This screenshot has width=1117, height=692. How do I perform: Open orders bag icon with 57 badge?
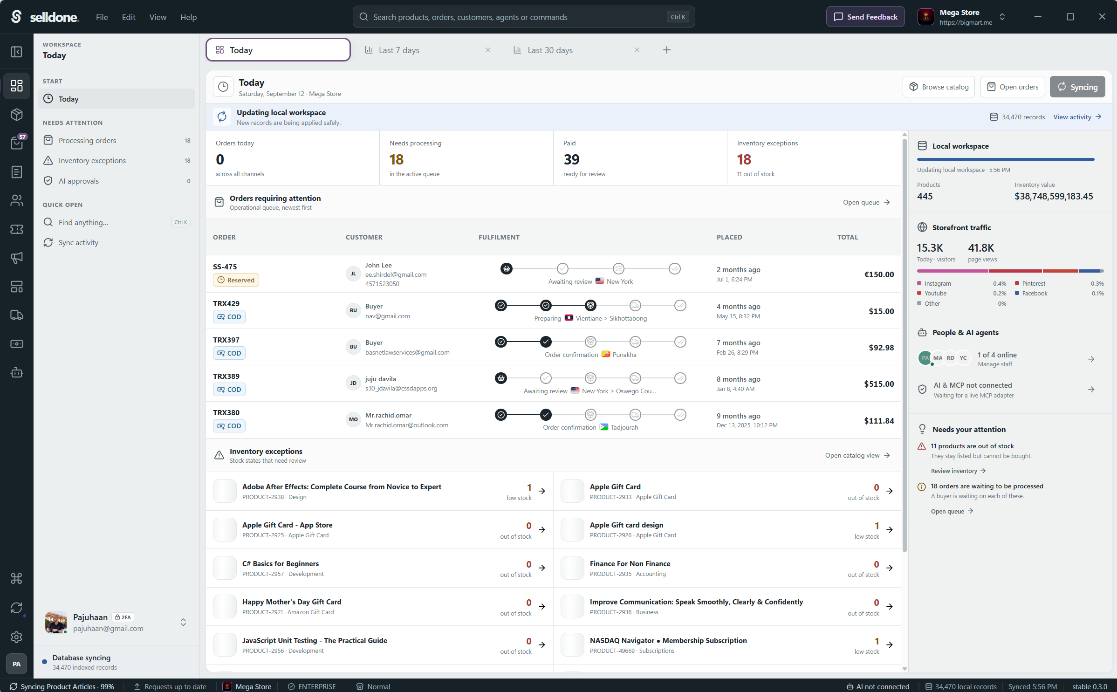click(x=17, y=143)
